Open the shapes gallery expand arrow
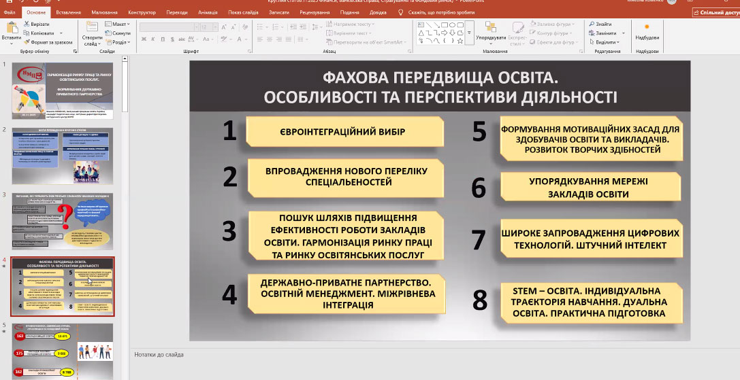 pyautogui.click(x=469, y=32)
